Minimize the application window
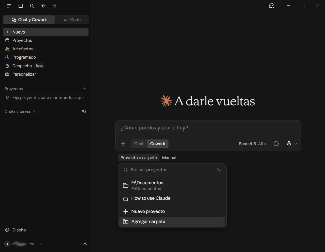The height and width of the screenshot is (252, 325). (288, 6)
